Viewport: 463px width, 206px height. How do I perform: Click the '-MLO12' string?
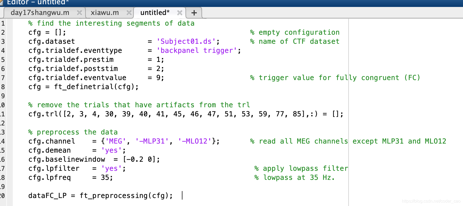(x=195, y=141)
